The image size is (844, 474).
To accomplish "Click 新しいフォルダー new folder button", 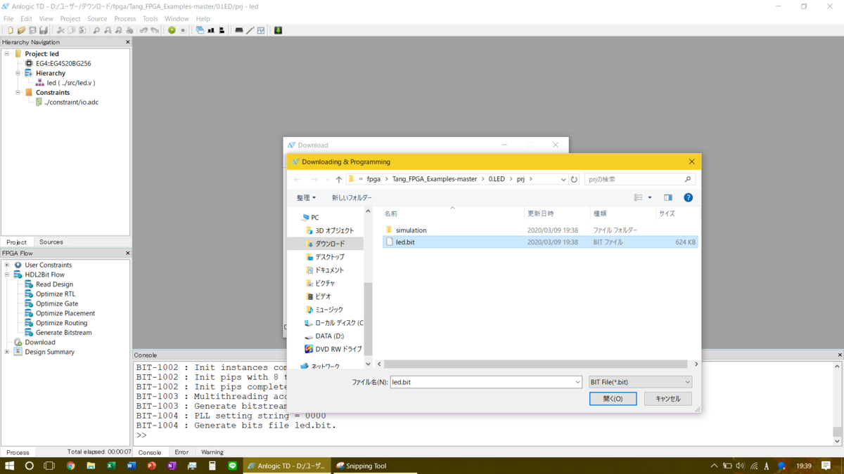I will tap(352, 198).
